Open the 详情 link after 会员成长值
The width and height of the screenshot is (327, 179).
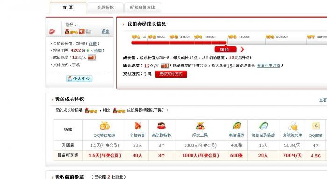(93, 43)
